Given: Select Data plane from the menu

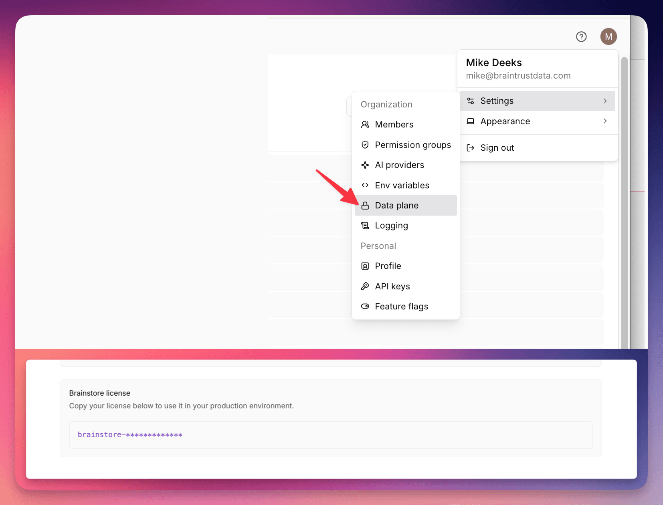Looking at the screenshot, I should [396, 205].
